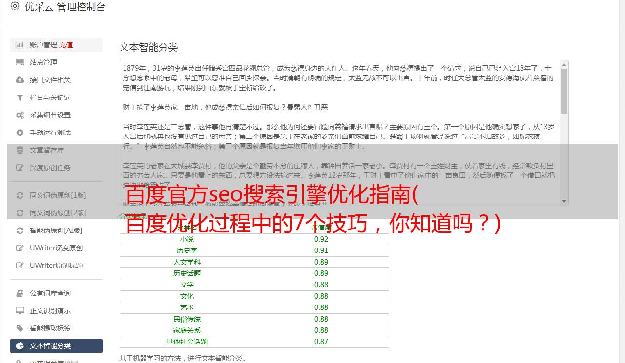
Task: Click the textarea scrollbar up arrow
Action: [x=564, y=64]
